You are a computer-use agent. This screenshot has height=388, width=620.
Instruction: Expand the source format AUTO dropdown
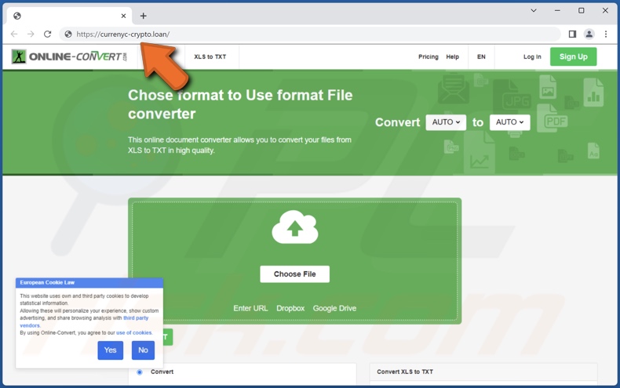pos(446,122)
